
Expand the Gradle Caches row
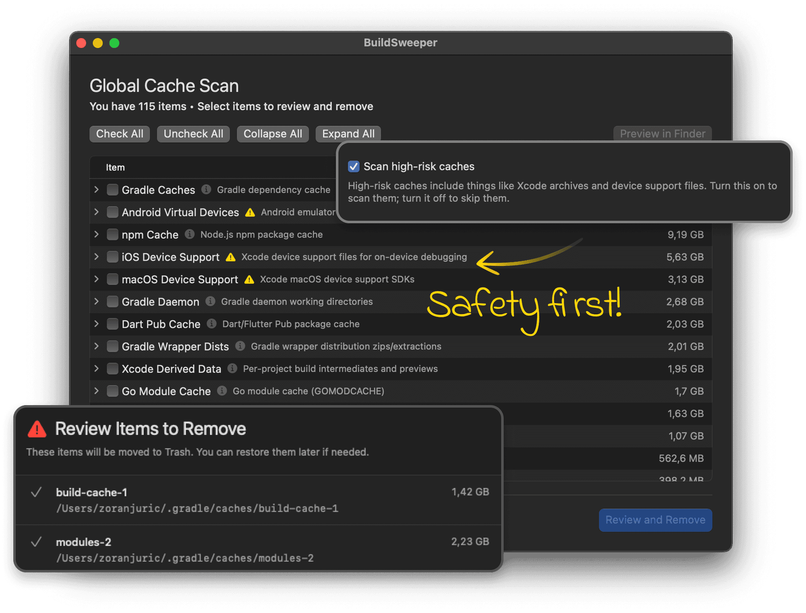point(97,189)
